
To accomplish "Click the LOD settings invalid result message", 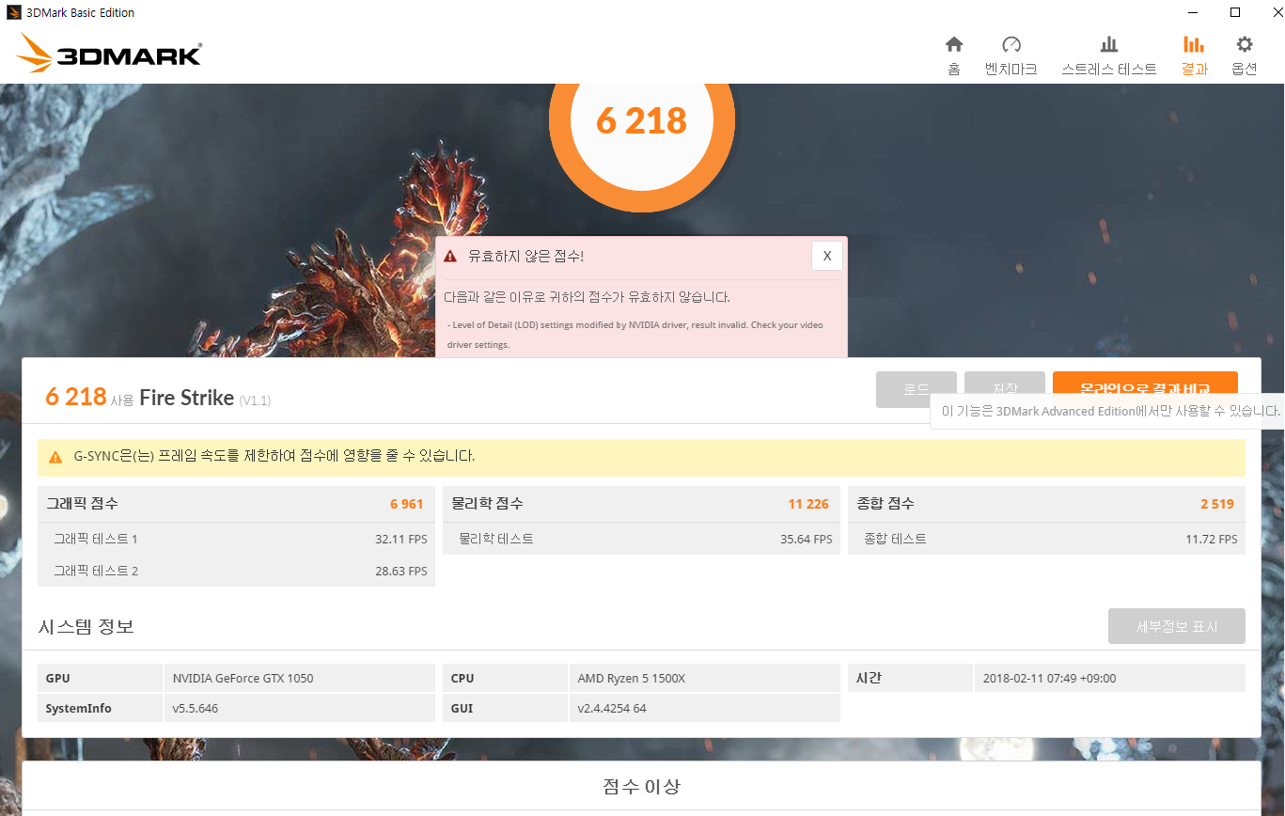I will (635, 335).
